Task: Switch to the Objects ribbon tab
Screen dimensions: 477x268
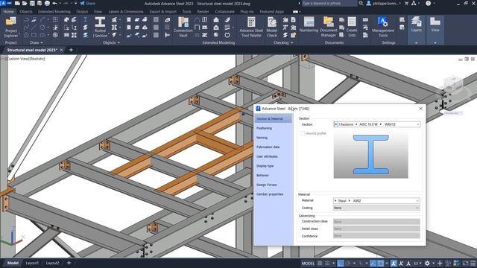Action: pos(26,12)
